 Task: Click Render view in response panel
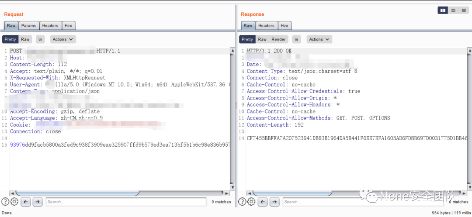tap(279, 39)
